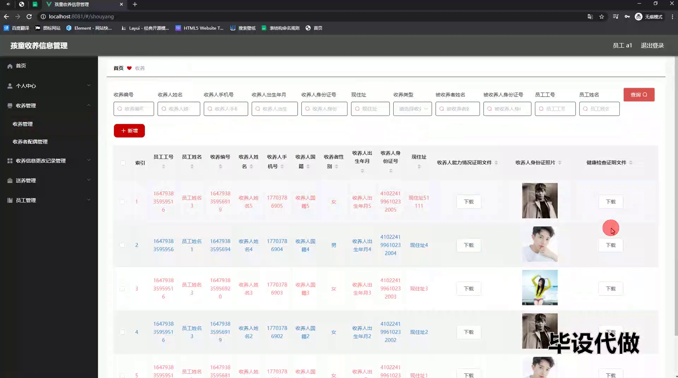Click the 收养人姓名 search input field
The image size is (678, 378).
coord(179,109)
